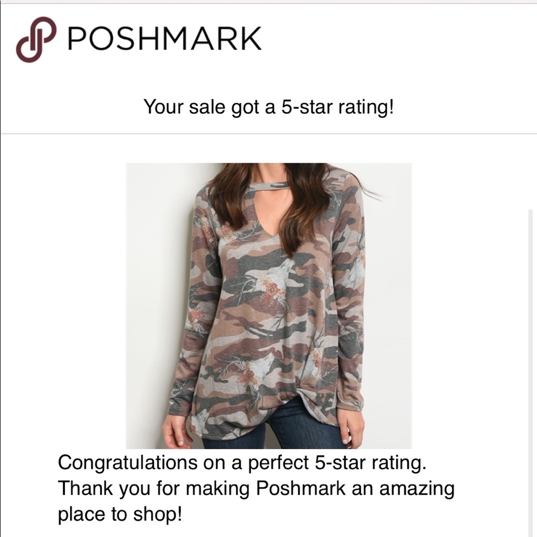Image resolution: width=537 pixels, height=537 pixels.
Task: Click the "Congratulations on a perfect 5-star rating." line
Action: (242, 463)
